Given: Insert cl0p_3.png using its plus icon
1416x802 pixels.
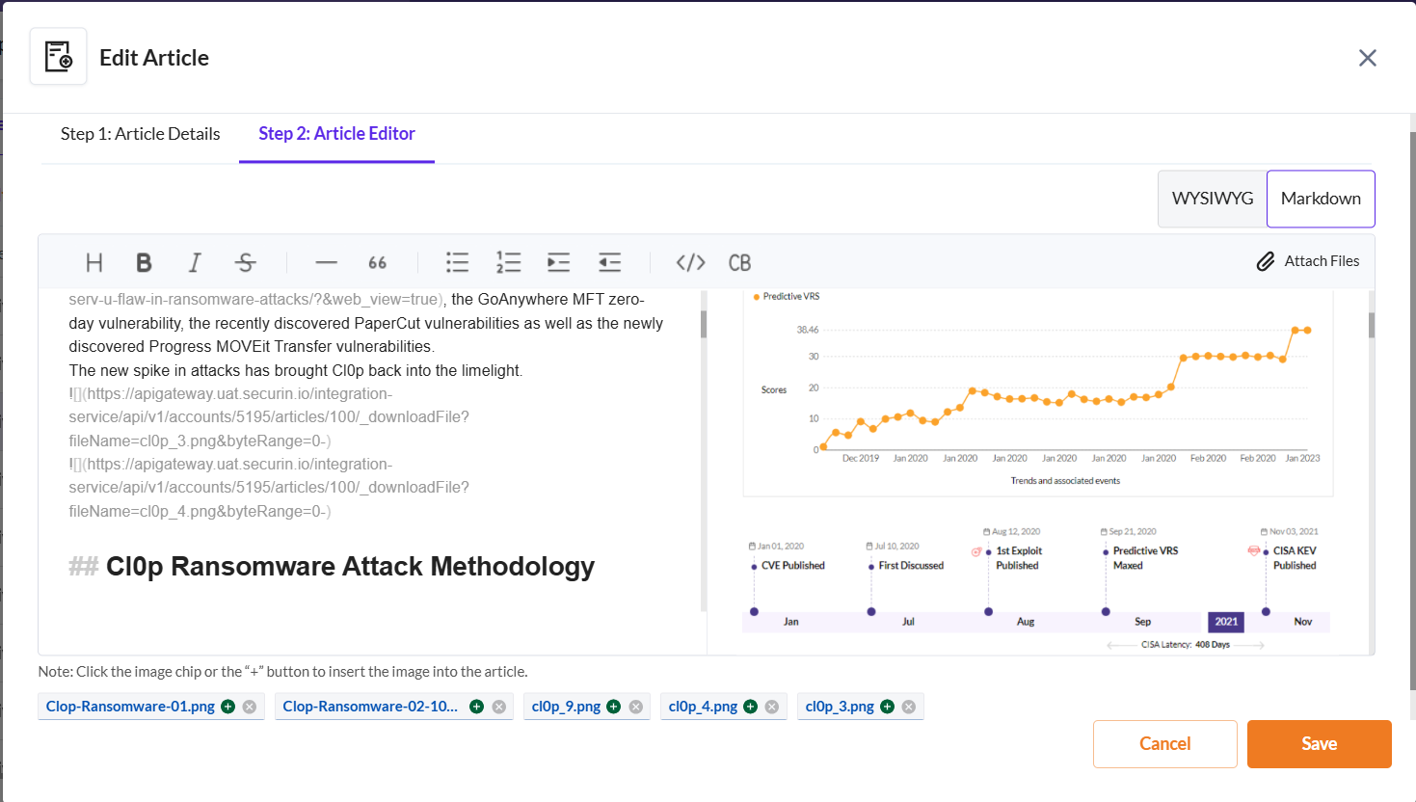Looking at the screenshot, I should [888, 707].
